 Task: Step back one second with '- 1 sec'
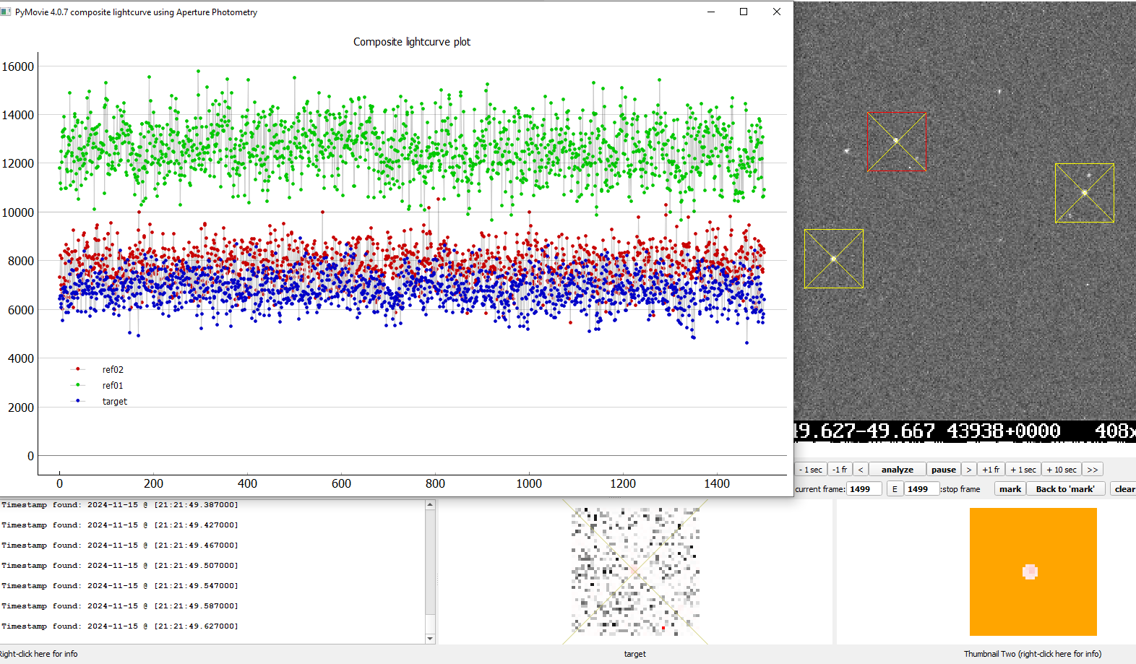coord(810,470)
